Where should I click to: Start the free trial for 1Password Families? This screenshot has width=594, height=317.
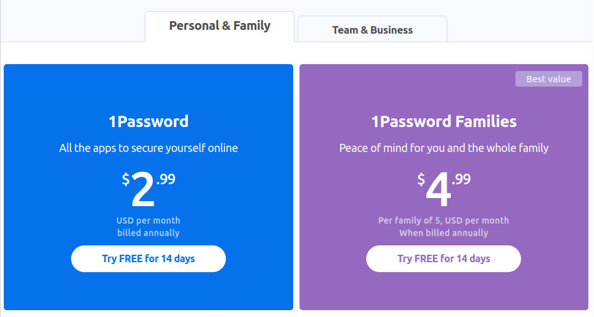coord(444,258)
